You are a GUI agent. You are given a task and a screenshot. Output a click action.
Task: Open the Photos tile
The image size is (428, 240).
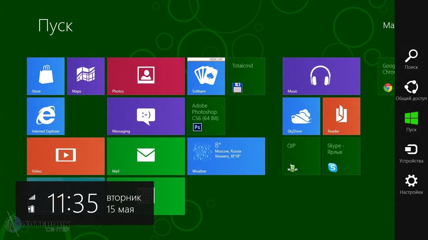pyautogui.click(x=146, y=76)
